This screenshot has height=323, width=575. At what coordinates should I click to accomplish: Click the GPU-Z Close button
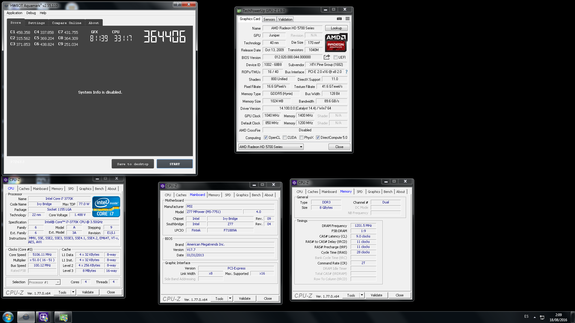coord(339,147)
